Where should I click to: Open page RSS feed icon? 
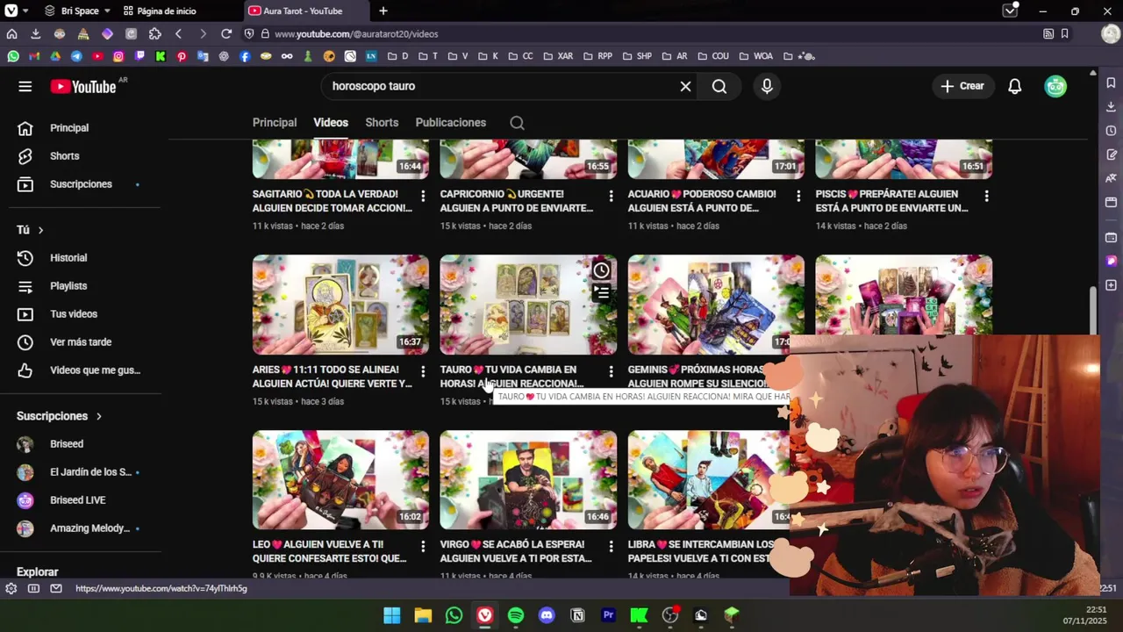(1048, 33)
